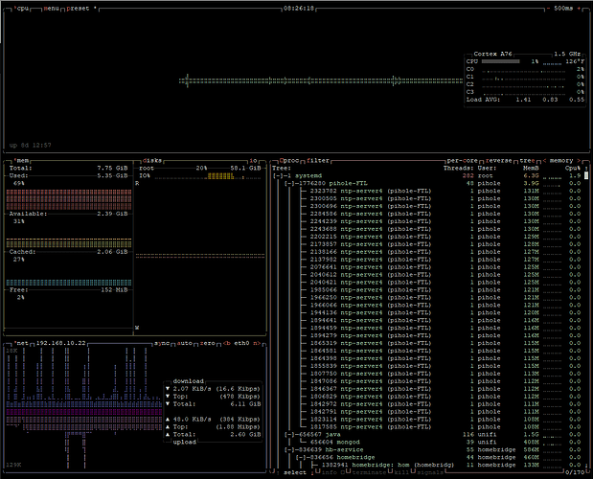Collapse the pihole-FTL process branch

pyautogui.click(x=288, y=184)
